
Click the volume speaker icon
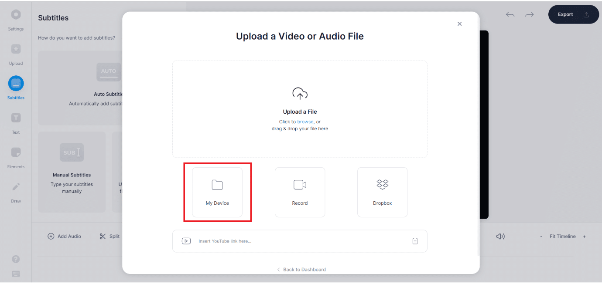[x=500, y=236]
